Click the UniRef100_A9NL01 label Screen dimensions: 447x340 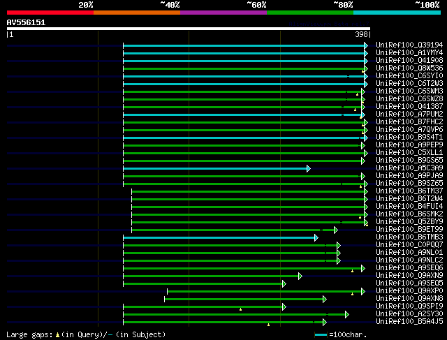(409, 253)
